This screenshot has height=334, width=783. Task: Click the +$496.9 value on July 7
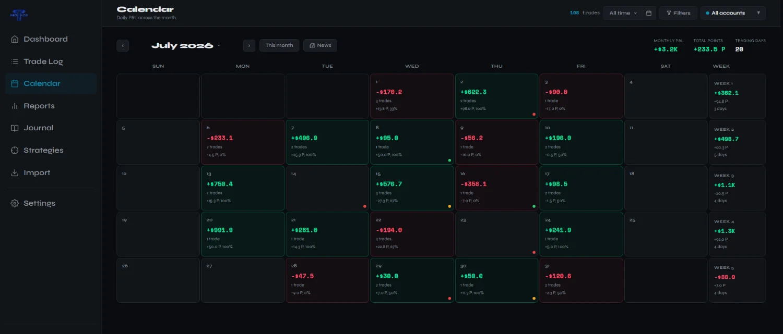304,138
